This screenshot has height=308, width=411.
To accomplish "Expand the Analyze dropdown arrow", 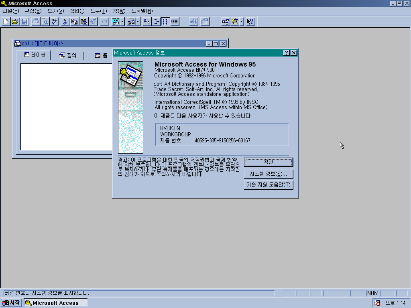I will point(138,22).
